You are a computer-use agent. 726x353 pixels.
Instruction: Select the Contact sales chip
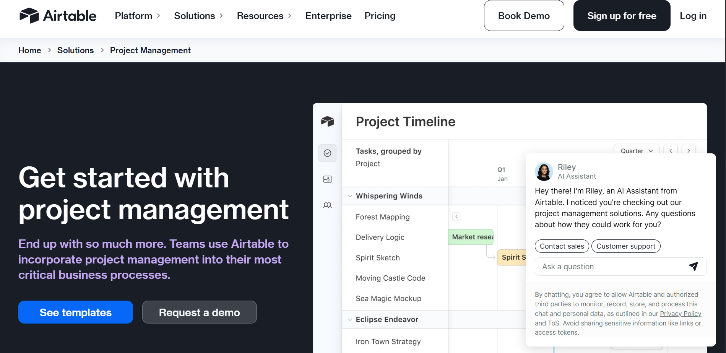[x=562, y=246]
